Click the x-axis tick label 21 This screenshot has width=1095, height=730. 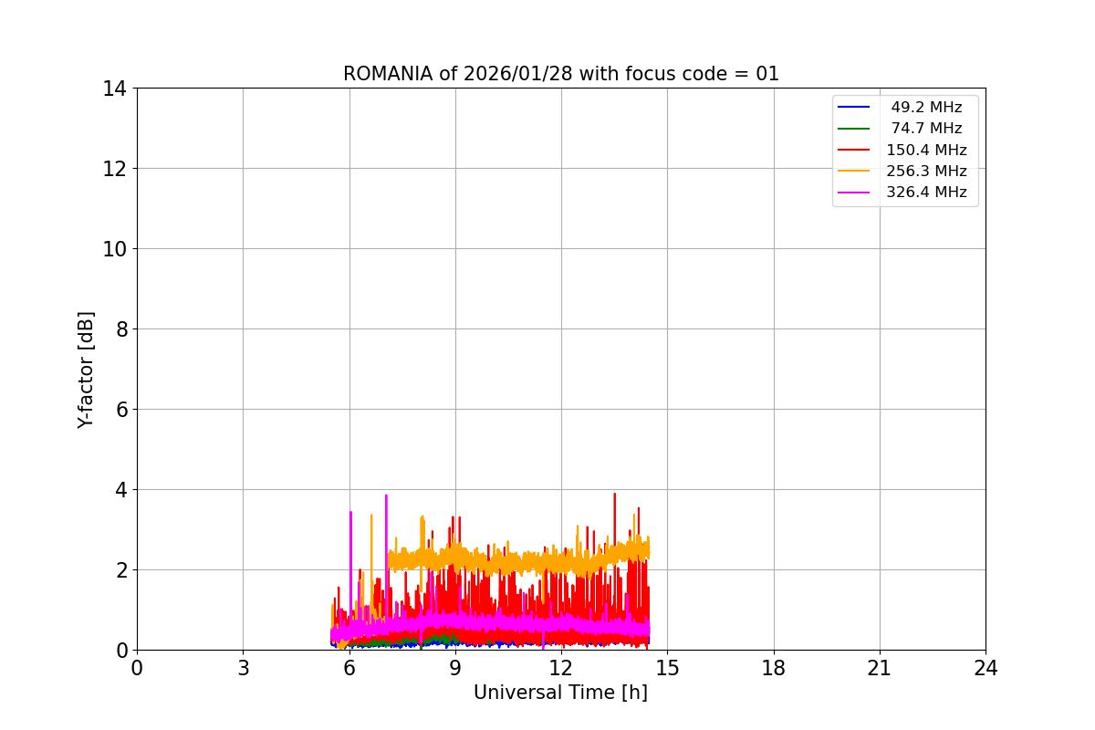pyautogui.click(x=880, y=668)
